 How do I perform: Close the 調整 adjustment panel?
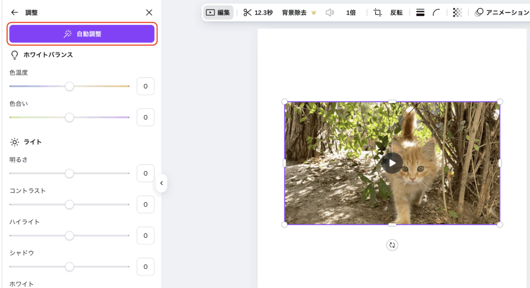click(x=149, y=12)
